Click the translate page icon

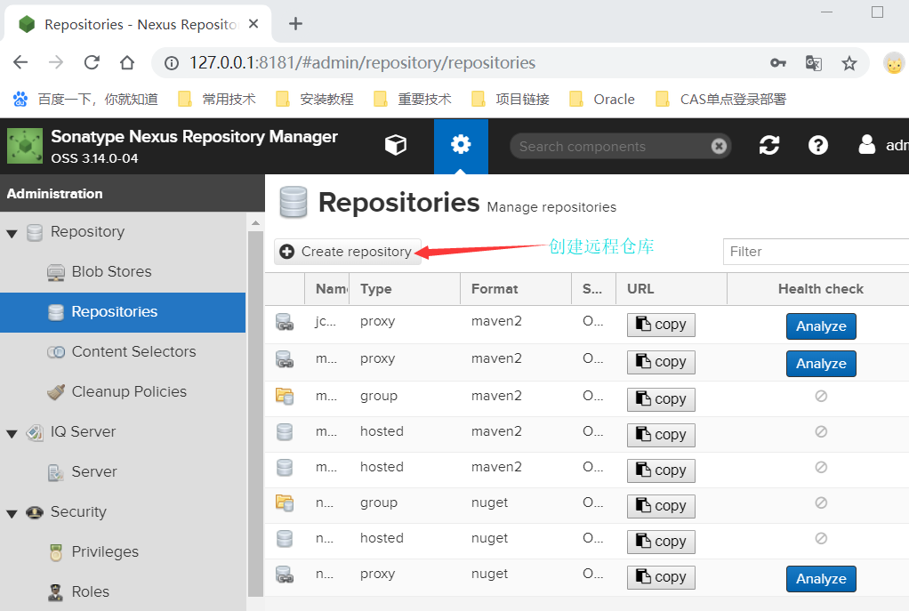click(813, 62)
